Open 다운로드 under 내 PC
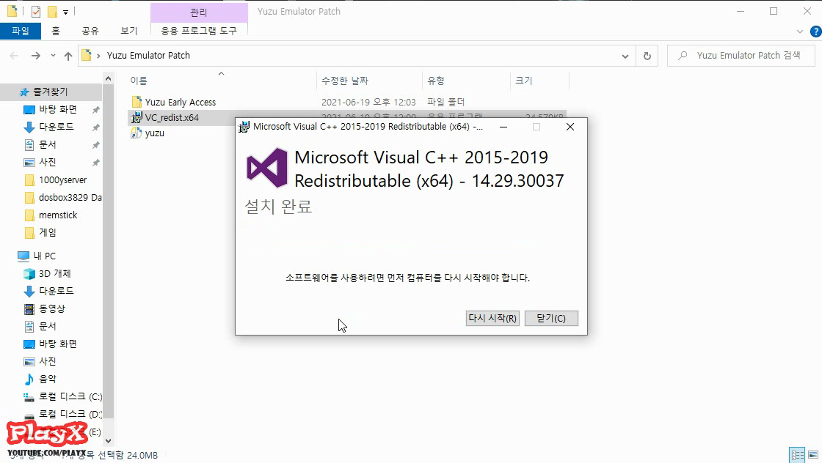Image resolution: width=822 pixels, height=463 pixels. [x=56, y=291]
